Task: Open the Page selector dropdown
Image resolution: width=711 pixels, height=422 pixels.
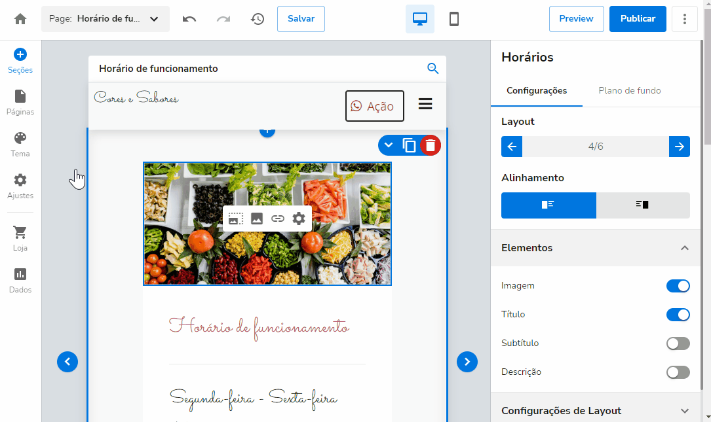Action: pos(106,19)
